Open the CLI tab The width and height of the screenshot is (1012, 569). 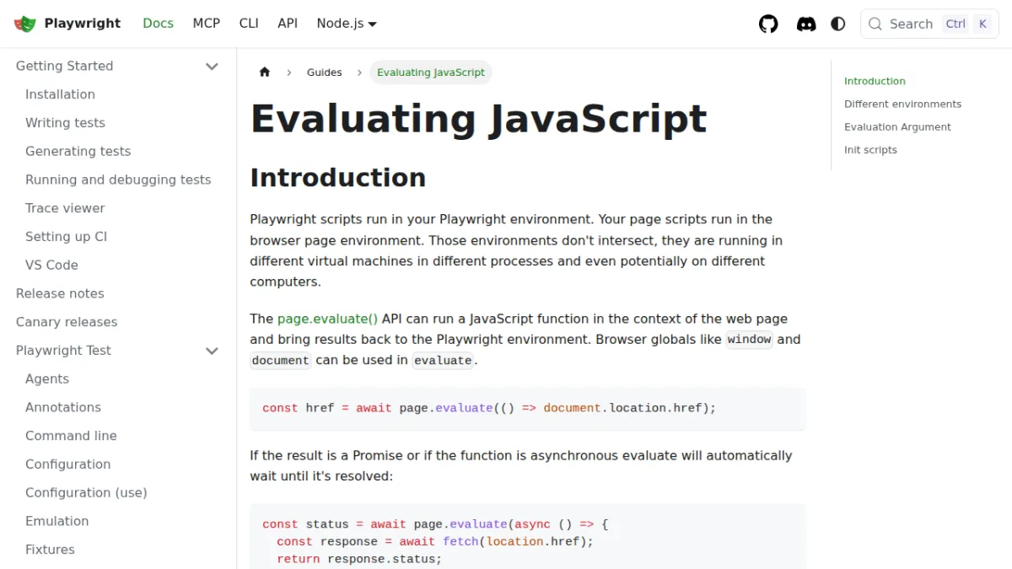(x=249, y=24)
